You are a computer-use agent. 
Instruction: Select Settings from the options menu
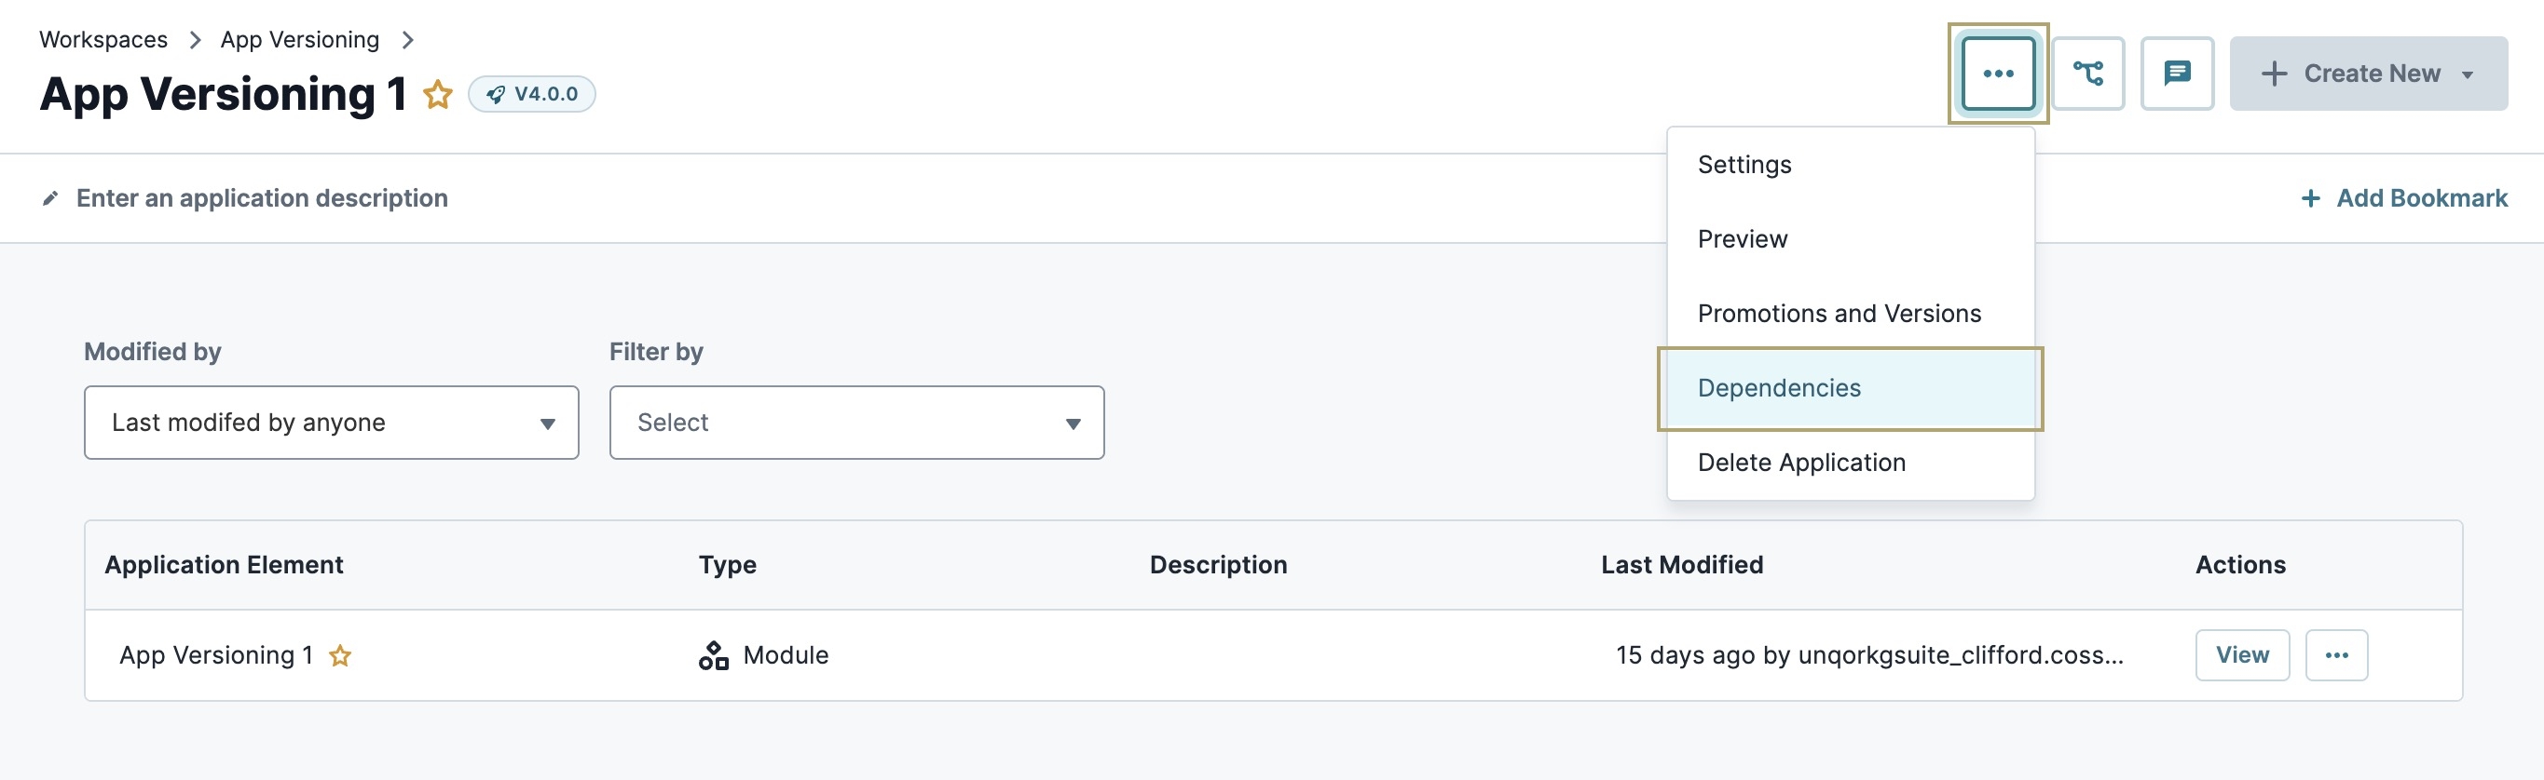(x=1744, y=165)
